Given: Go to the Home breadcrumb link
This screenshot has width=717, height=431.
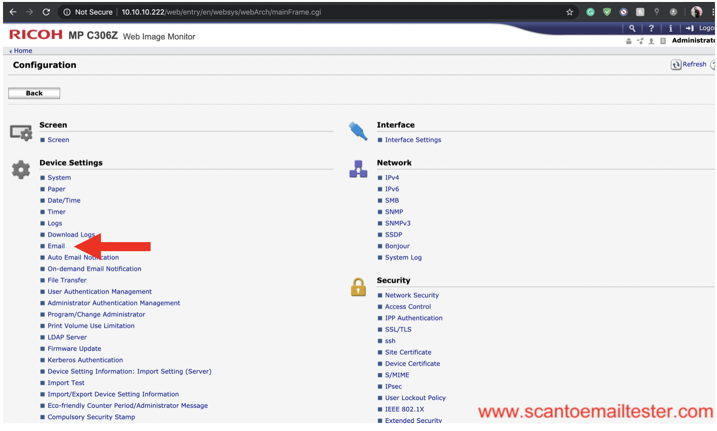Looking at the screenshot, I should [x=23, y=51].
